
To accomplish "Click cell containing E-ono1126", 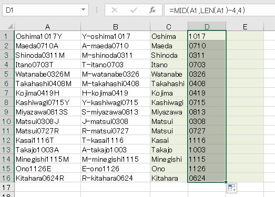I will tap(115, 169).
